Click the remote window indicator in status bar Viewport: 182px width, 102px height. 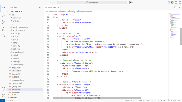[x=2, y=101]
